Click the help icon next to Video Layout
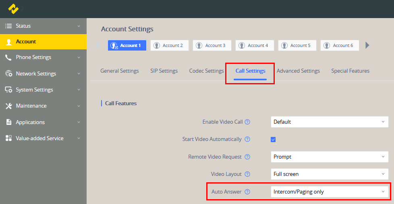 [248, 174]
